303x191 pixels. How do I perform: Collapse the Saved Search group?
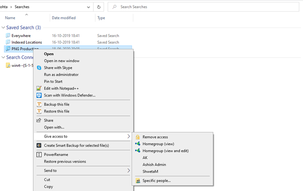tap(3, 28)
